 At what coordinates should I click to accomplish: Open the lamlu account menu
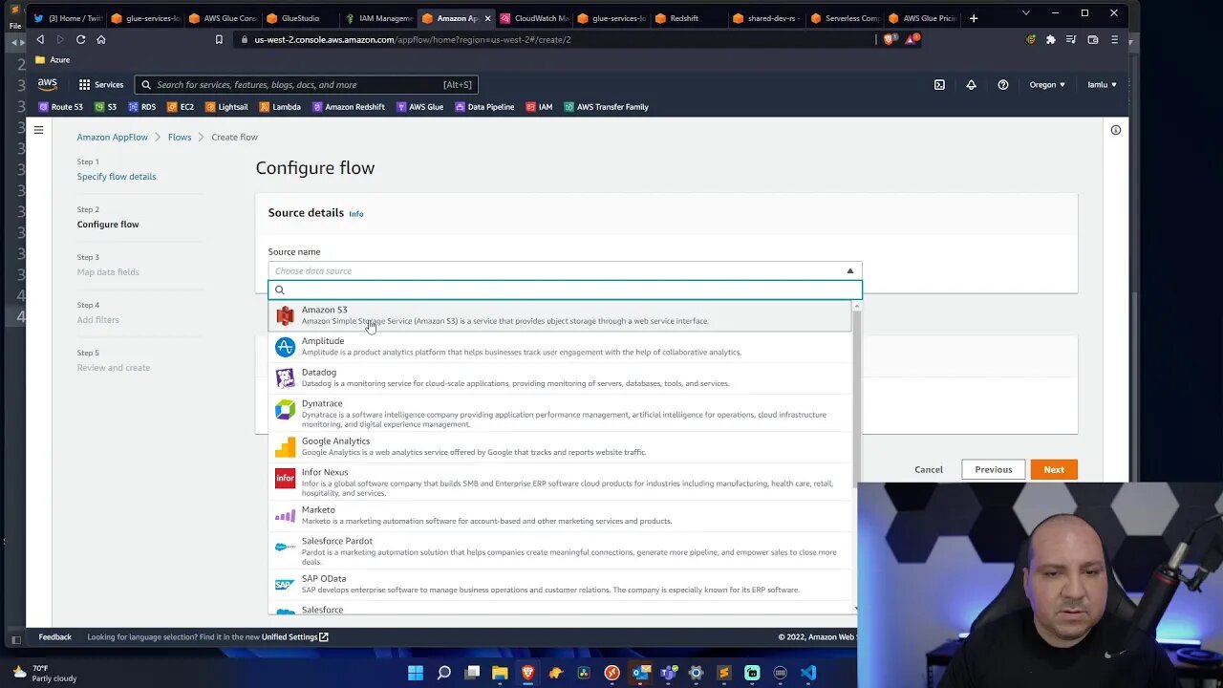click(1102, 84)
